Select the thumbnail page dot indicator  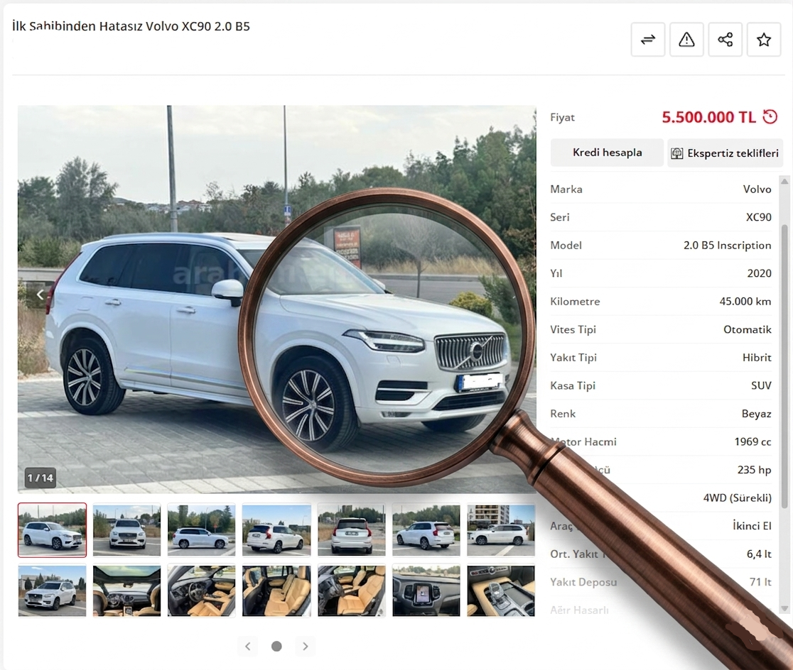[276, 647]
